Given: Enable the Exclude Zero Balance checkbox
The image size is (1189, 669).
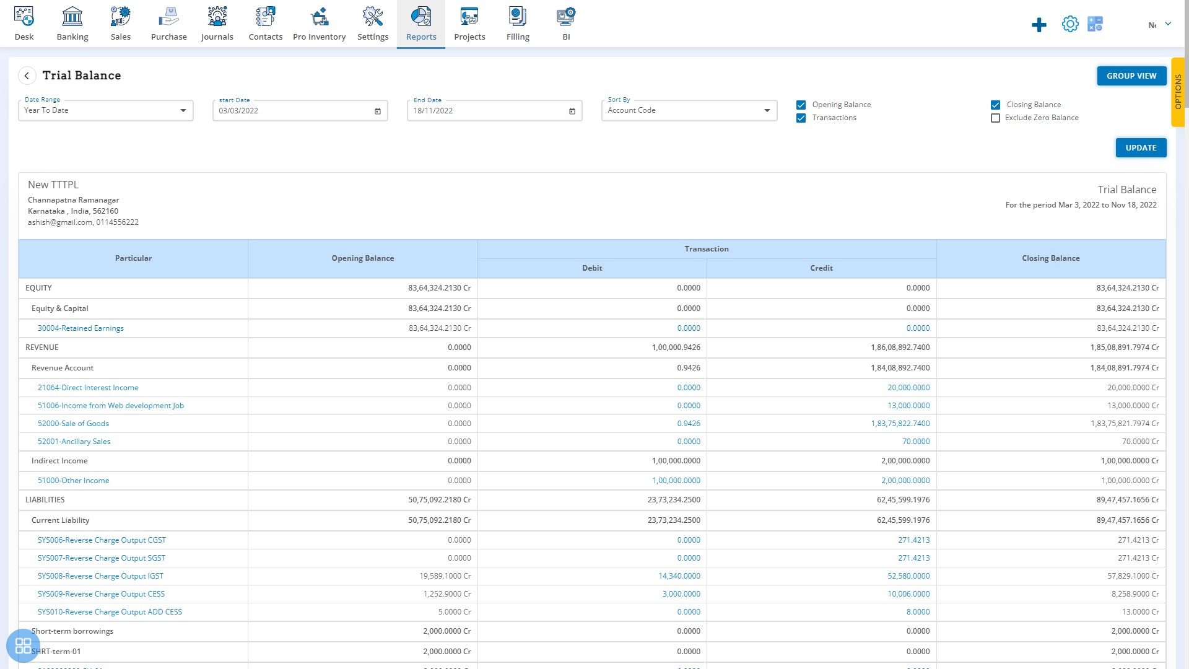Looking at the screenshot, I should pos(995,118).
